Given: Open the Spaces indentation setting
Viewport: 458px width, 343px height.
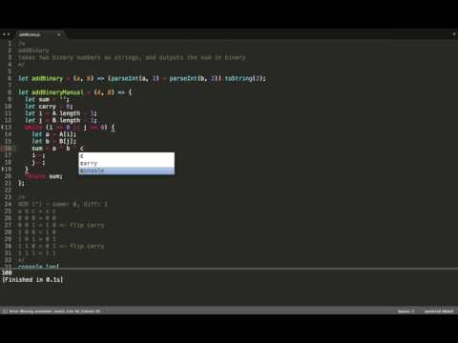Looking at the screenshot, I should point(406,311).
